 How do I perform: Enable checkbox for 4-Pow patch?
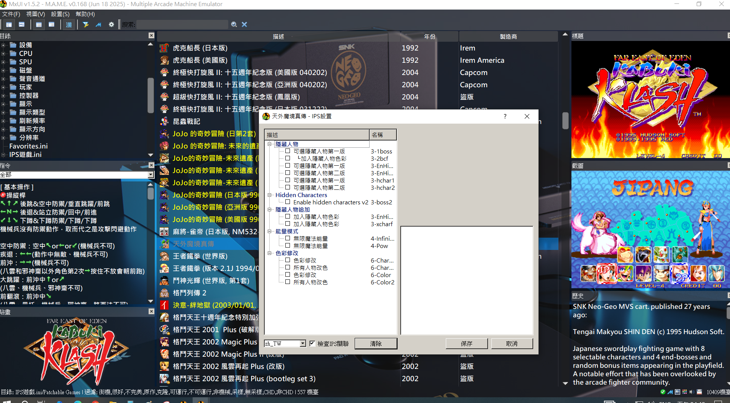click(288, 246)
